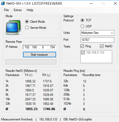
Task: Click RX value 1852.48 for 32k
Action: pyautogui.click(x=48, y=104)
